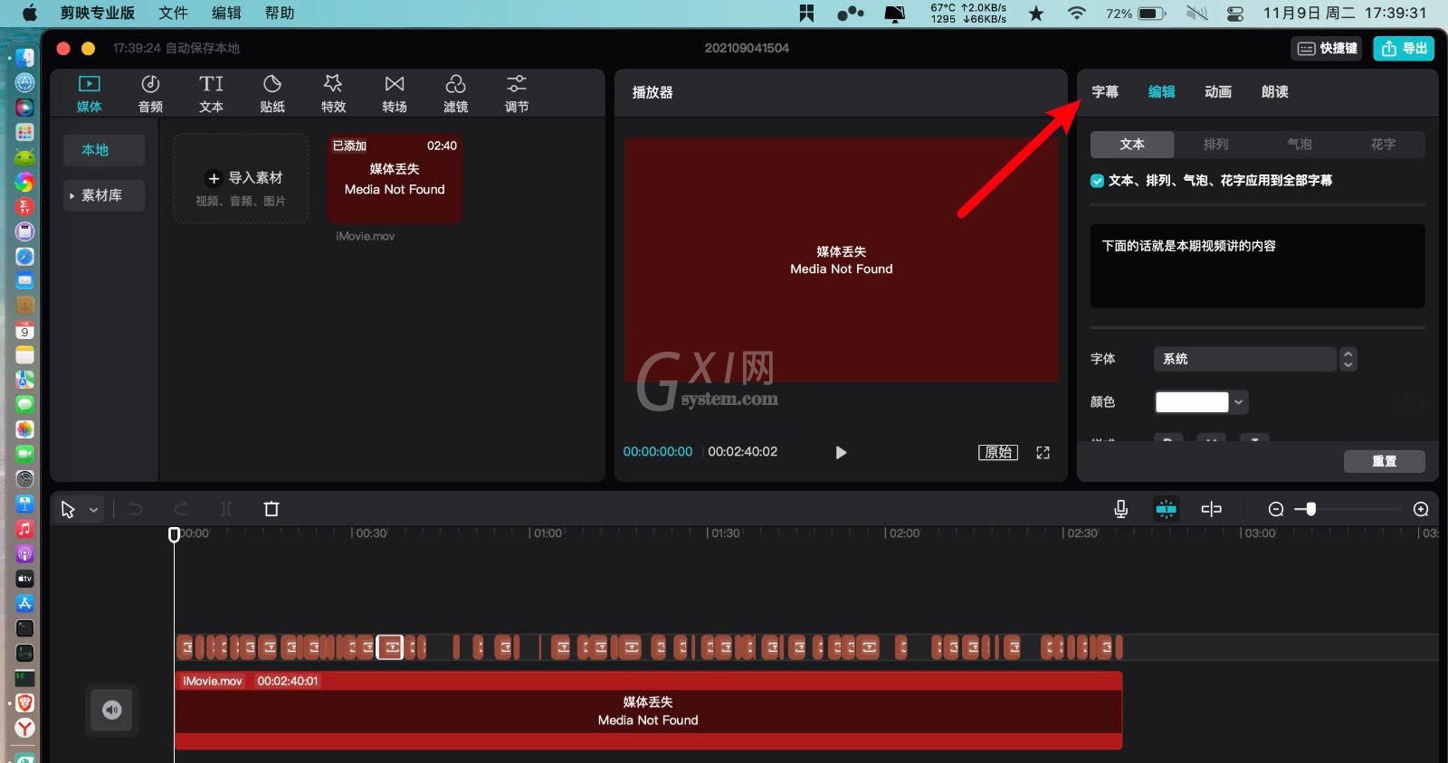Open the white text color swatch
This screenshot has height=763, width=1448.
pos(1192,401)
